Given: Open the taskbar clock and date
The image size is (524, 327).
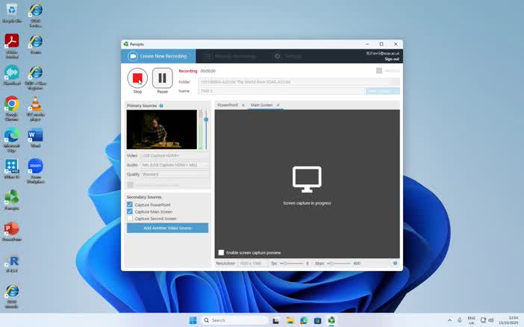Looking at the screenshot, I should tap(509, 320).
